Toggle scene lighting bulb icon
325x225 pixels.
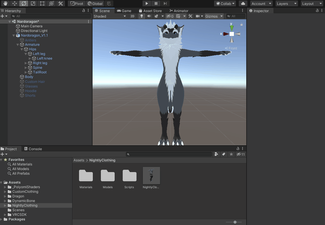pyautogui.click(x=142, y=16)
